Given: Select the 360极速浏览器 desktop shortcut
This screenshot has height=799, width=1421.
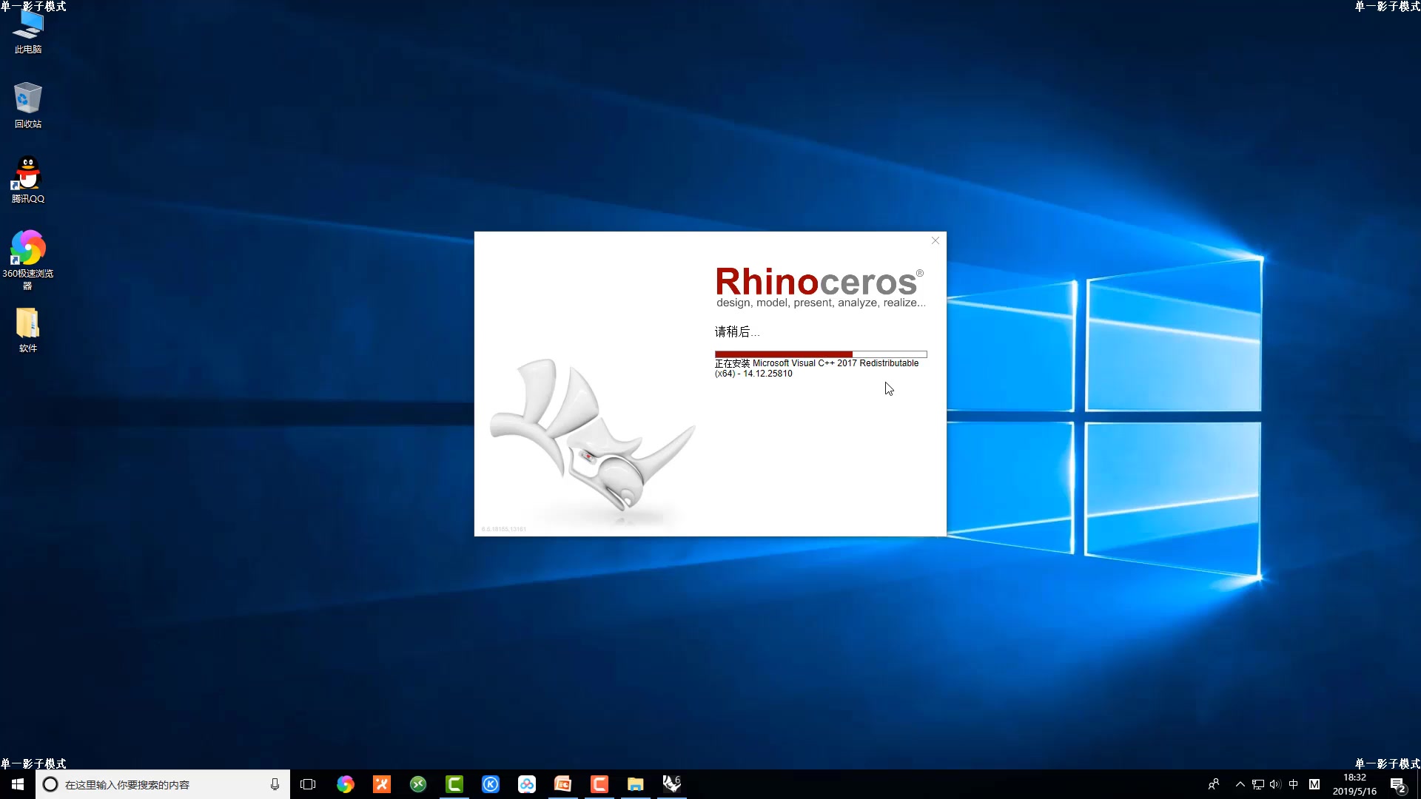Looking at the screenshot, I should pyautogui.click(x=28, y=260).
